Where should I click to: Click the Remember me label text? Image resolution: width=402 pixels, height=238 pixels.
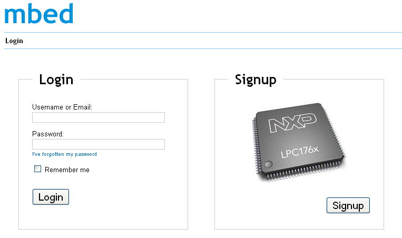coord(67,170)
